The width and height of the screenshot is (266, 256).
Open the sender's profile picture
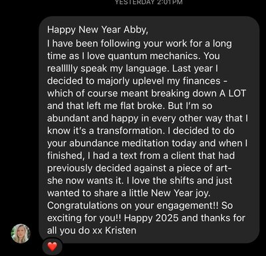[21, 233]
